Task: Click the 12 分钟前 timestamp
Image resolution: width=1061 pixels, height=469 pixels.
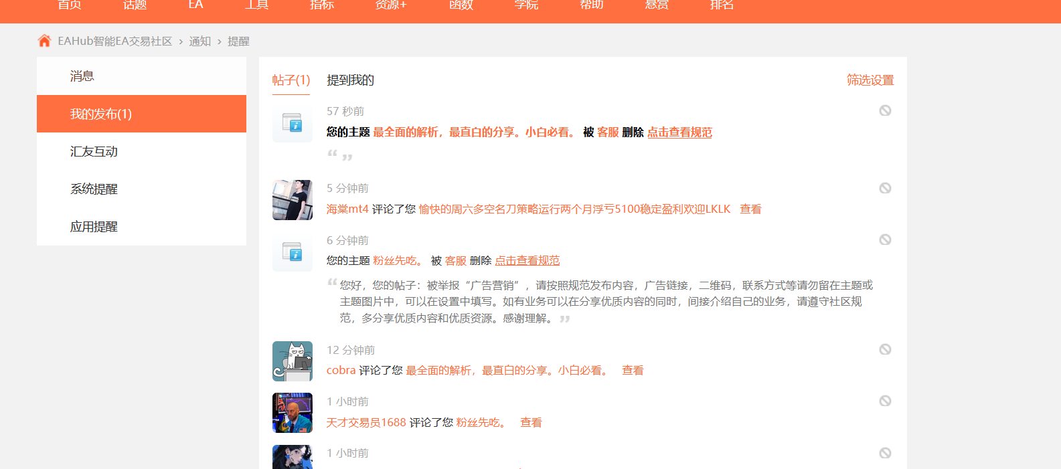Action: pyautogui.click(x=351, y=351)
